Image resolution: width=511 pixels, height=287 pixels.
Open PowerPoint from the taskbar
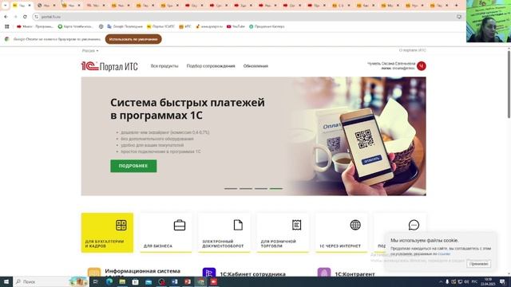(x=188, y=281)
